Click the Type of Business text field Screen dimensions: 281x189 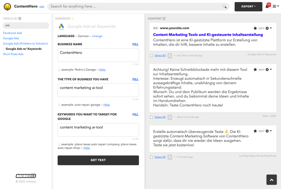point(98,90)
